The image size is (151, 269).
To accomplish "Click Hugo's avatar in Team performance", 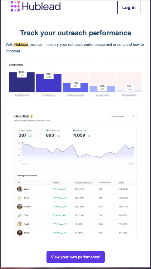I will pos(20,189).
